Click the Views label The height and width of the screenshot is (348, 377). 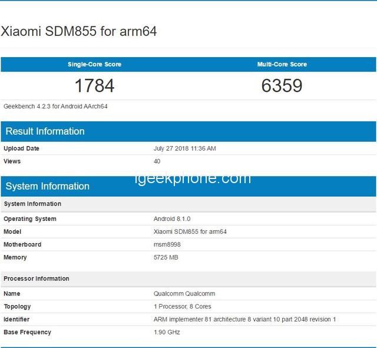pos(12,161)
